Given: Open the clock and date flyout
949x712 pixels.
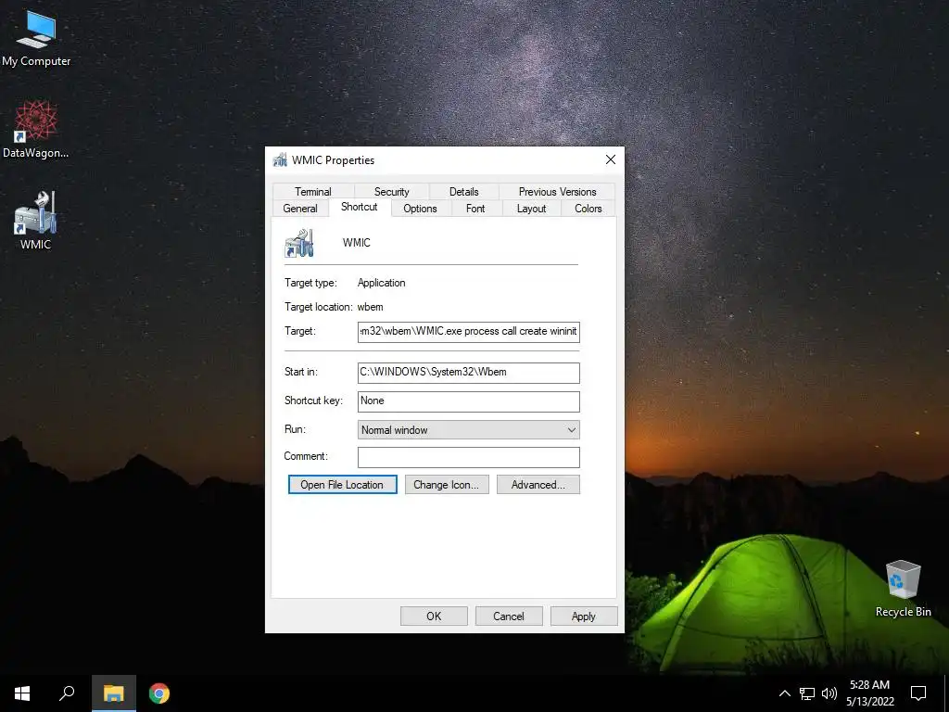Looking at the screenshot, I should [869, 693].
